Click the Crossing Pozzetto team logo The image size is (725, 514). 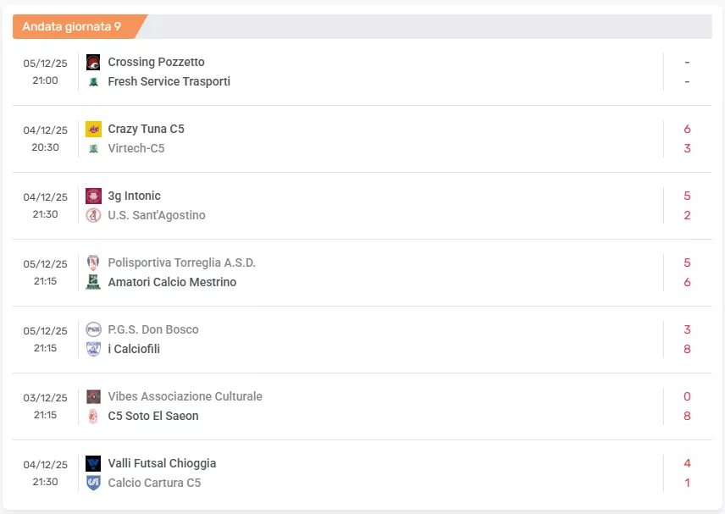coord(93,62)
